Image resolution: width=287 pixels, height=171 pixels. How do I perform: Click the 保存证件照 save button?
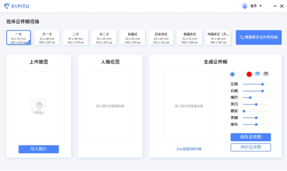coord(251,137)
